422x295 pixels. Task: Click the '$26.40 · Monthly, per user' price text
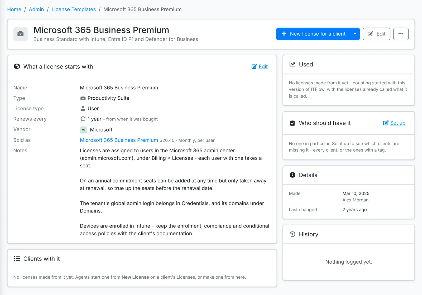tap(187, 140)
